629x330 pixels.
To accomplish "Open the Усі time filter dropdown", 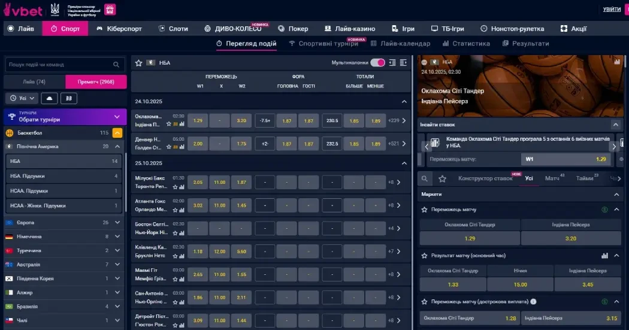I will [x=22, y=98].
